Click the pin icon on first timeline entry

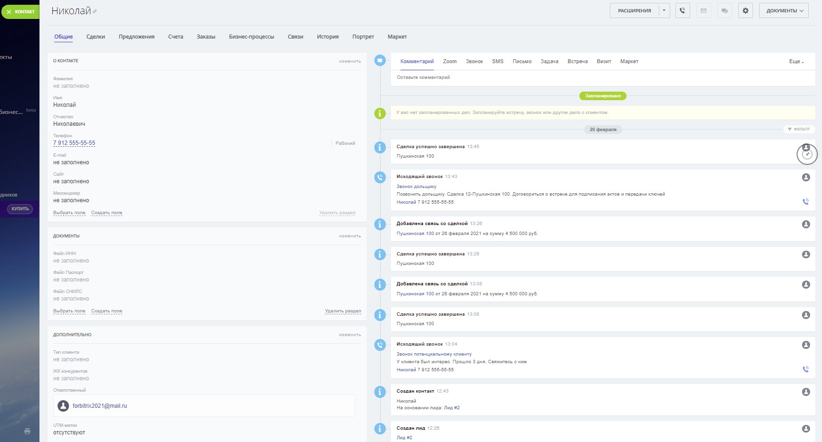pos(807,155)
